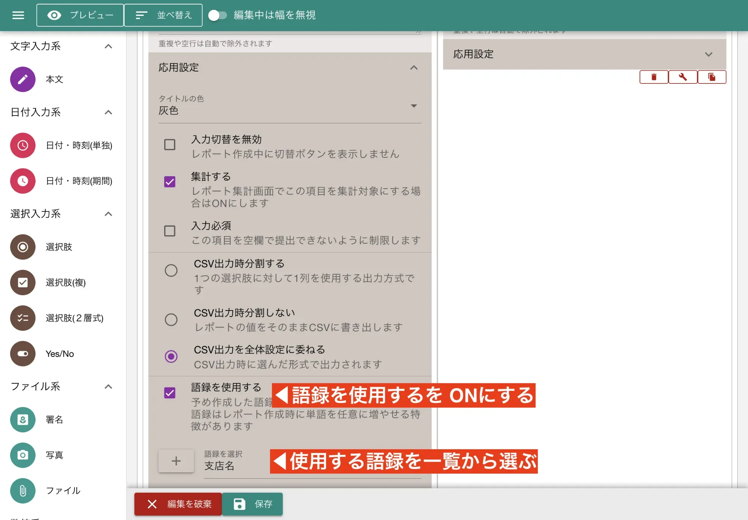
Task: Uncheck 語録を使用する checkbox
Action: click(170, 393)
